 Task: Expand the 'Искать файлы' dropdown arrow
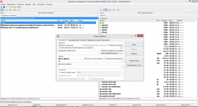pyautogui.click(x=122, y=61)
